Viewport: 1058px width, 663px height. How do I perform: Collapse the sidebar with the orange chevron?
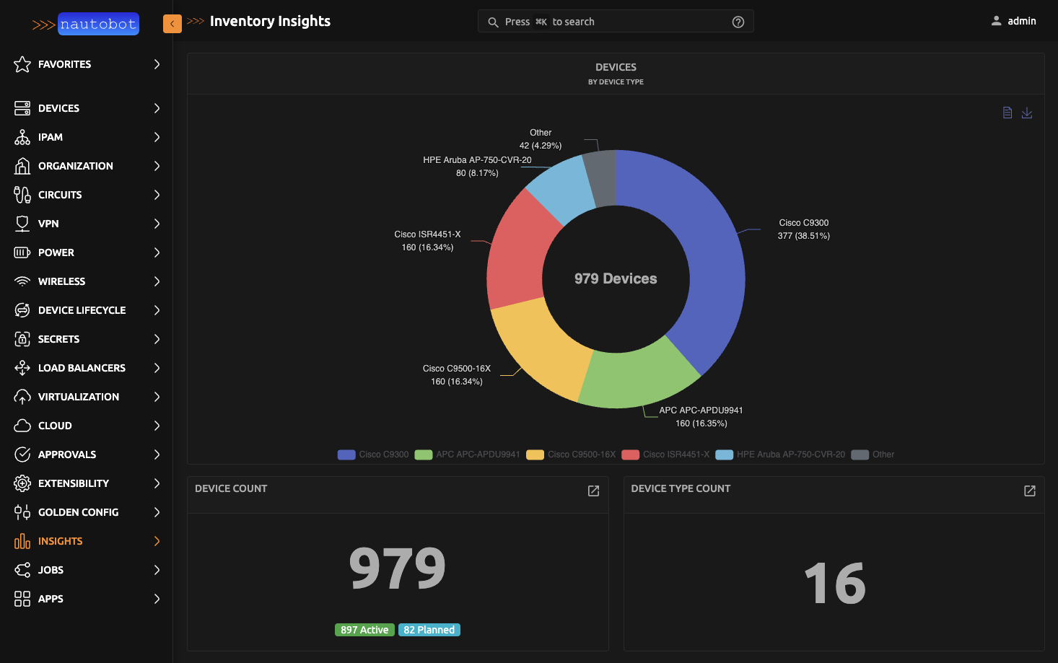[172, 23]
